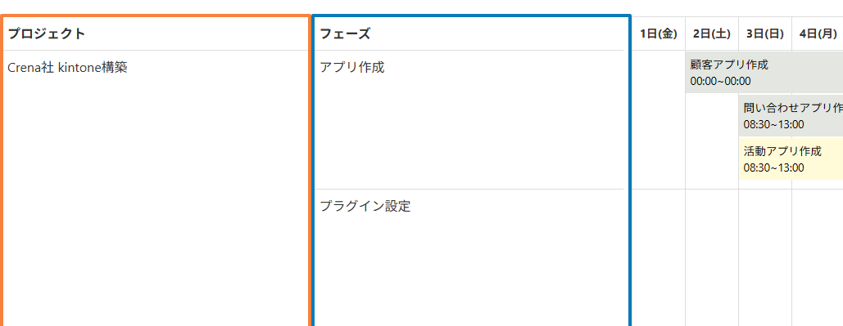Image resolution: width=843 pixels, height=326 pixels.
Task: Click the blank 2日 space below 顧客アプリ作成
Action: (712, 141)
